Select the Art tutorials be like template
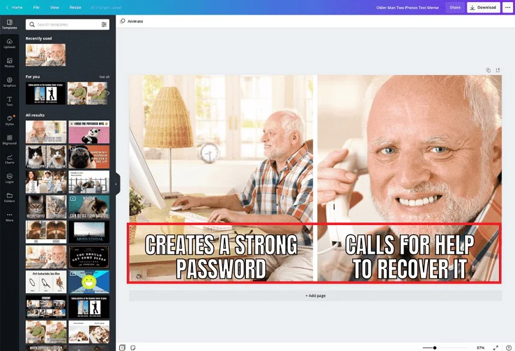This screenshot has height=351, width=515. pos(46,282)
